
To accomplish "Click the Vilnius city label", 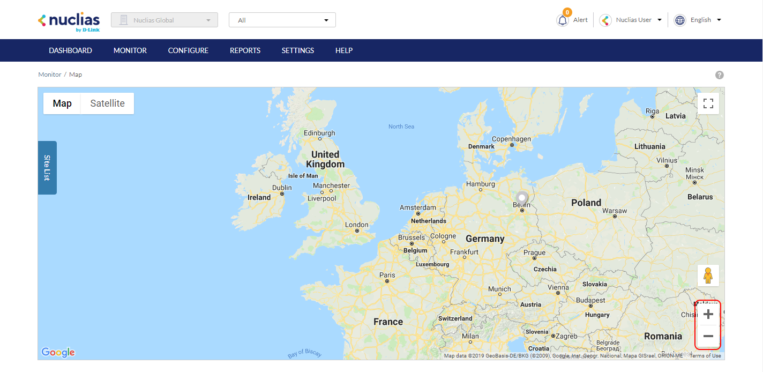I will point(667,160).
